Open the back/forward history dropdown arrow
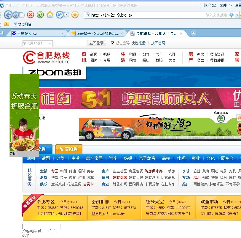This screenshot has width=241, height=238. (x=22, y=15)
